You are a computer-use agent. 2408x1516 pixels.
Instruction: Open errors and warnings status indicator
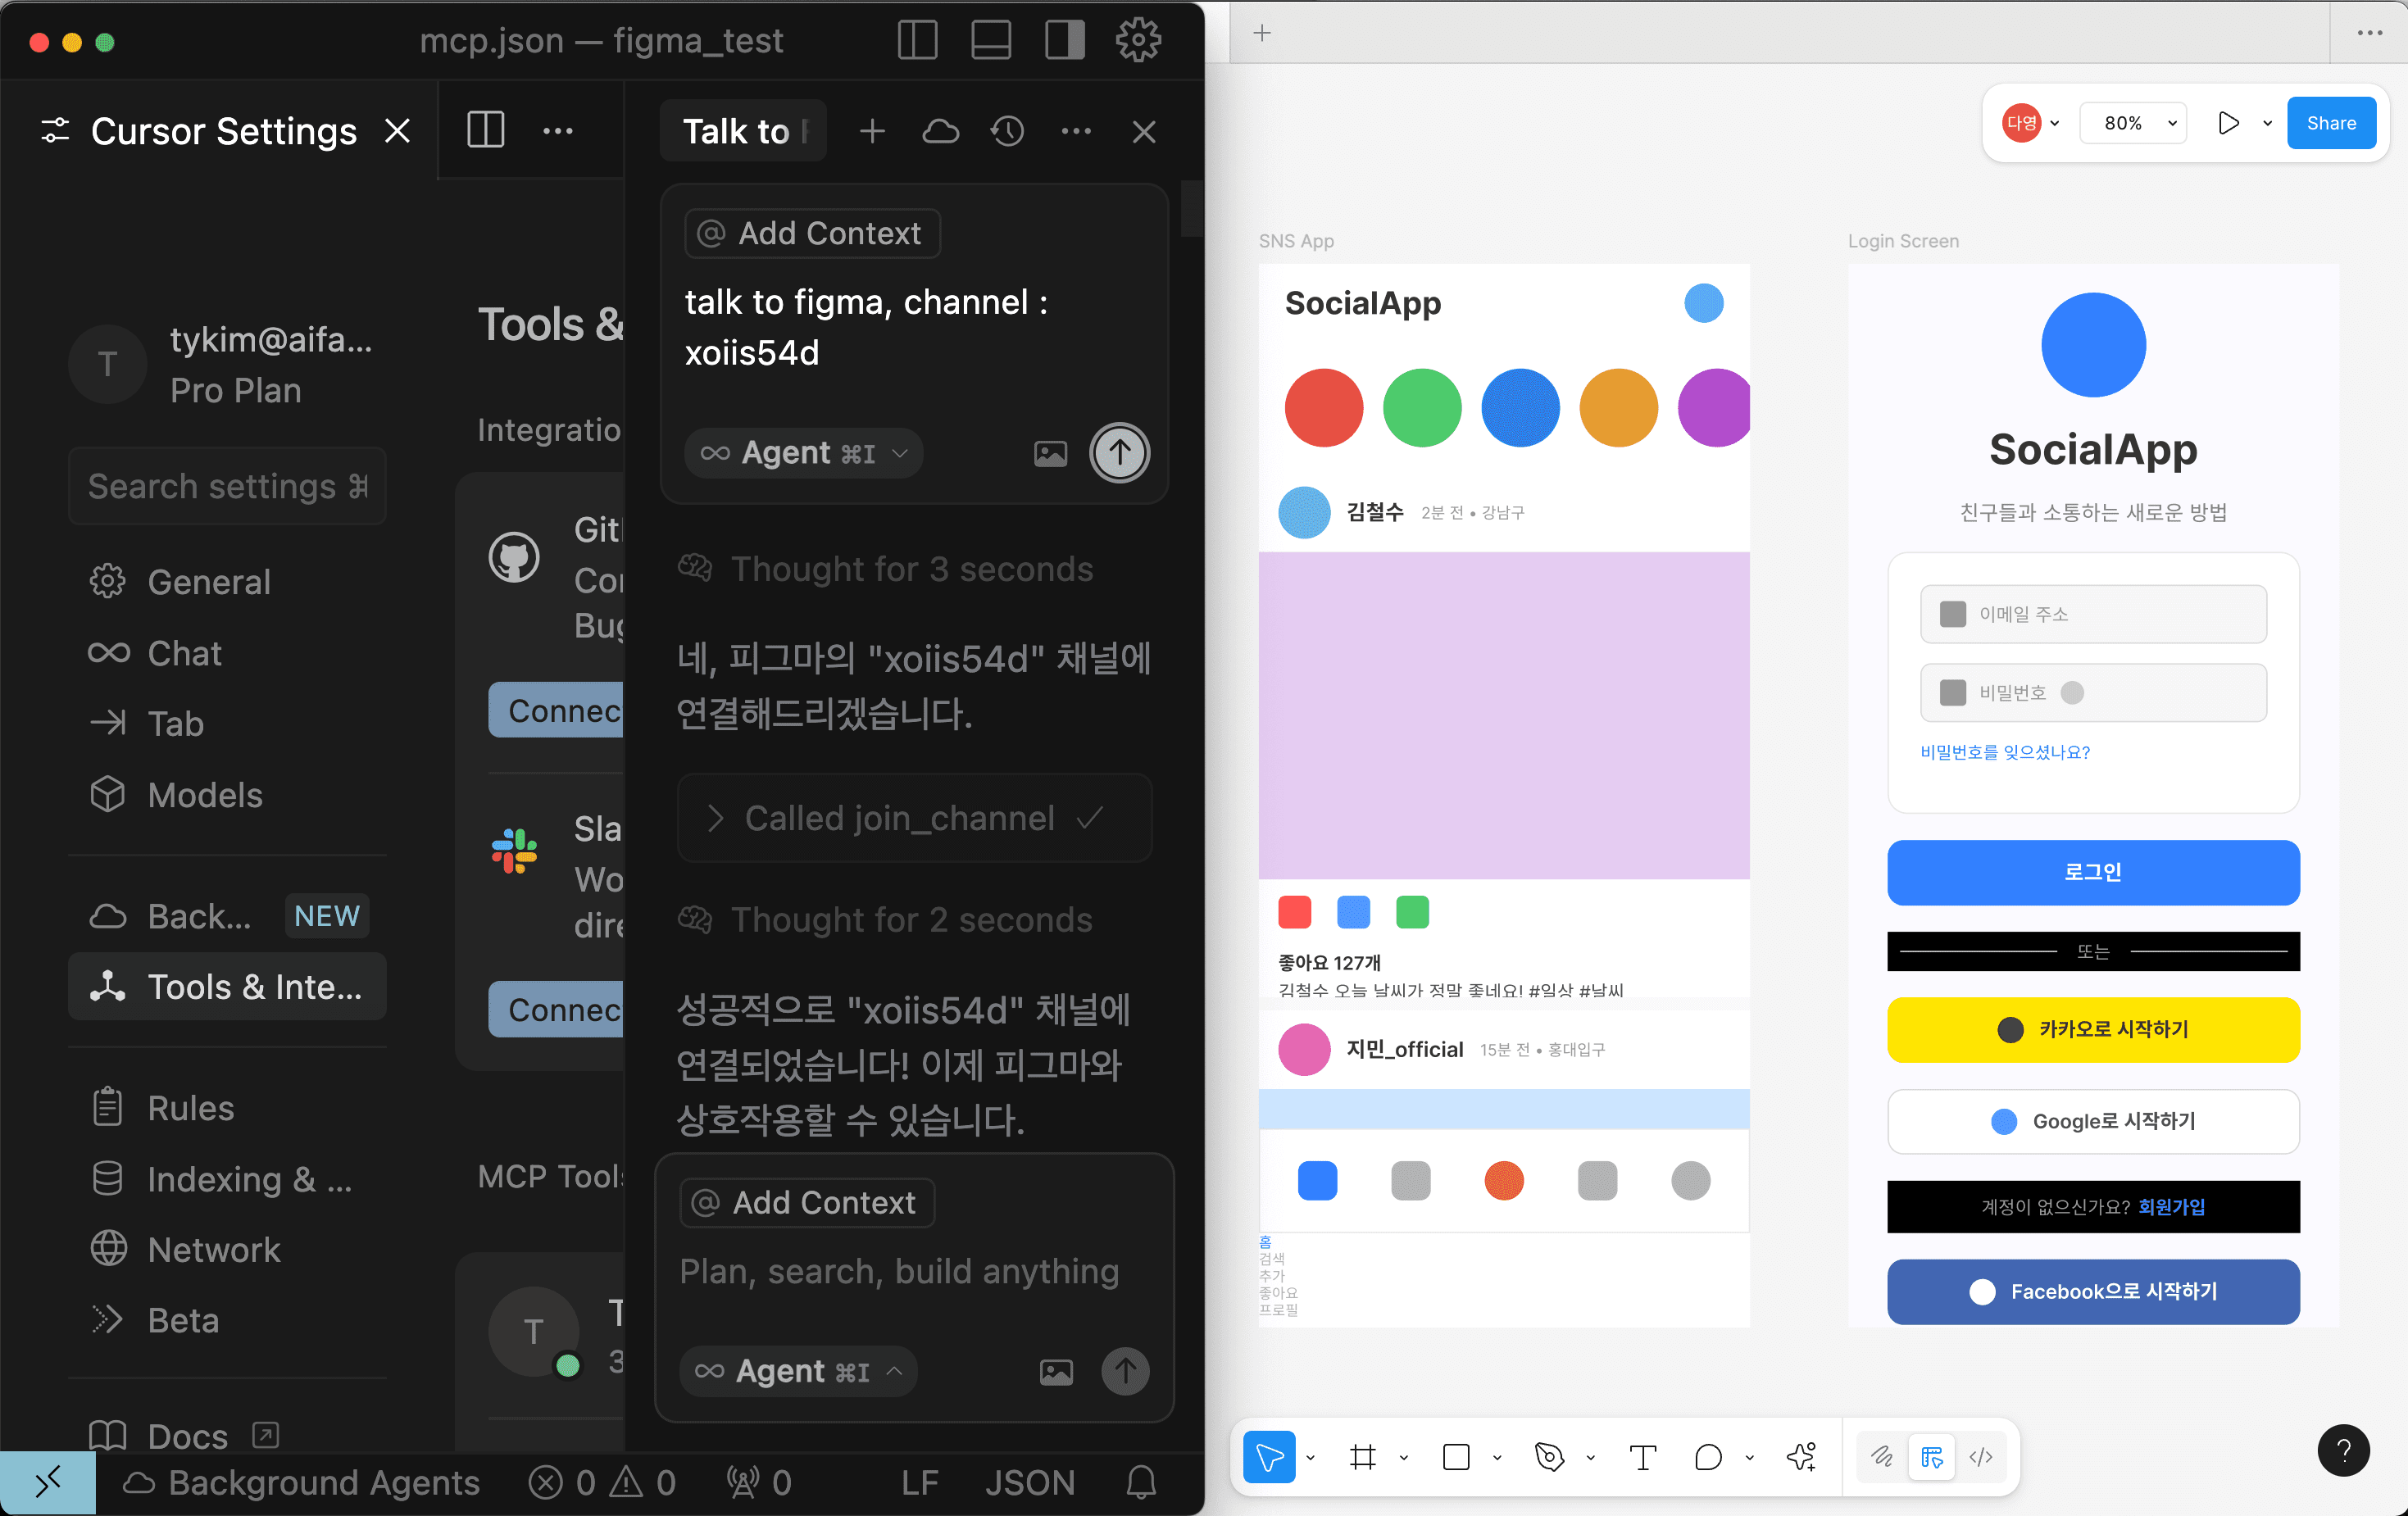(603, 1483)
